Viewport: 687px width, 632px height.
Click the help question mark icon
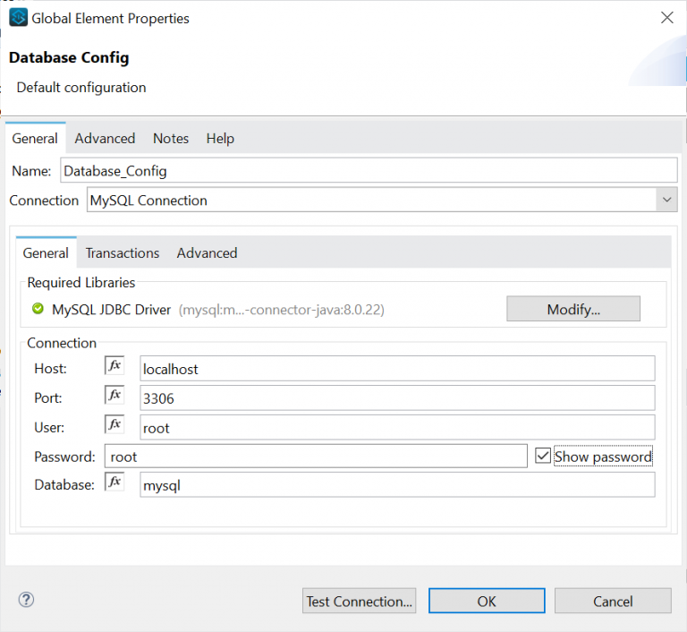pyautogui.click(x=26, y=600)
